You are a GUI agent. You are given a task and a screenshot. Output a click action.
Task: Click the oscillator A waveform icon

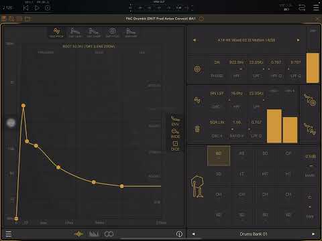[x=197, y=100]
